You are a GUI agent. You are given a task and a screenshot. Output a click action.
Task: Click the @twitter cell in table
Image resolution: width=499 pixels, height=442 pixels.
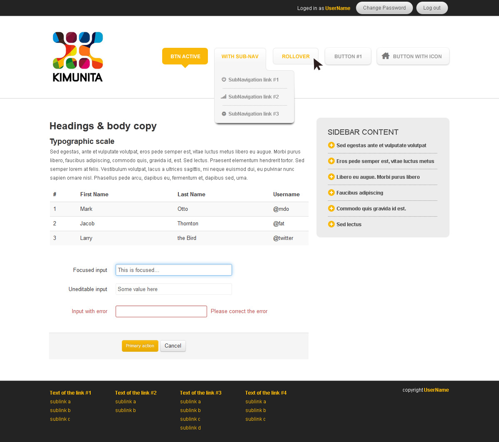(283, 238)
